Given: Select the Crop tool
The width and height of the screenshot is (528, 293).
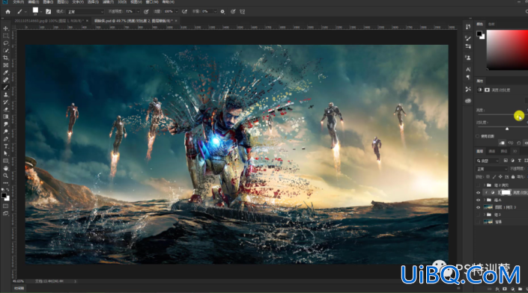Looking at the screenshot, I should coord(6,58).
